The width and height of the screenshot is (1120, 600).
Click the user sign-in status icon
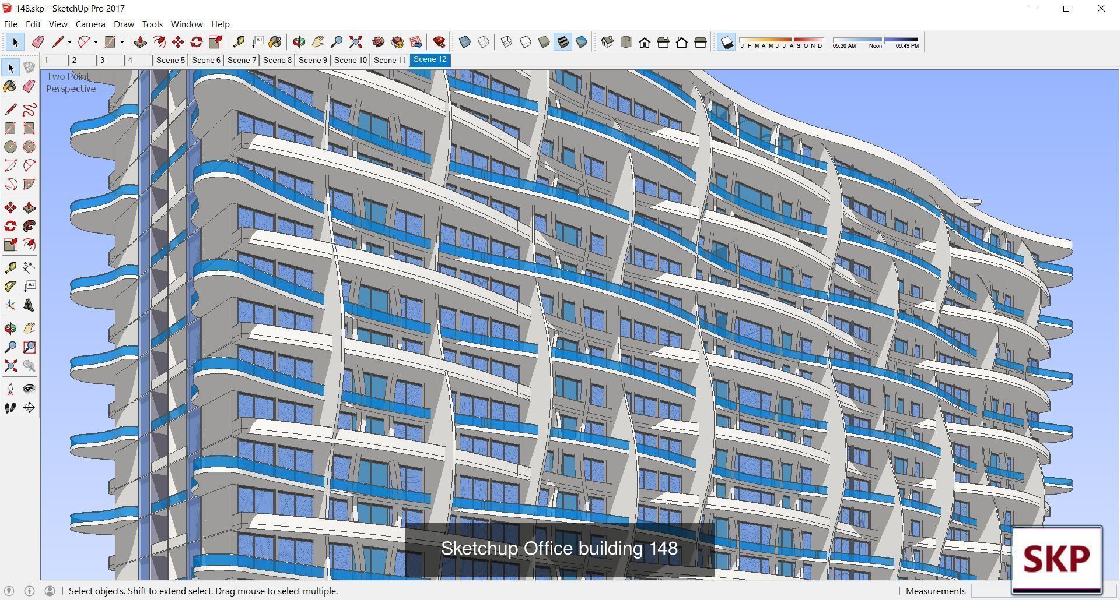pyautogui.click(x=50, y=591)
